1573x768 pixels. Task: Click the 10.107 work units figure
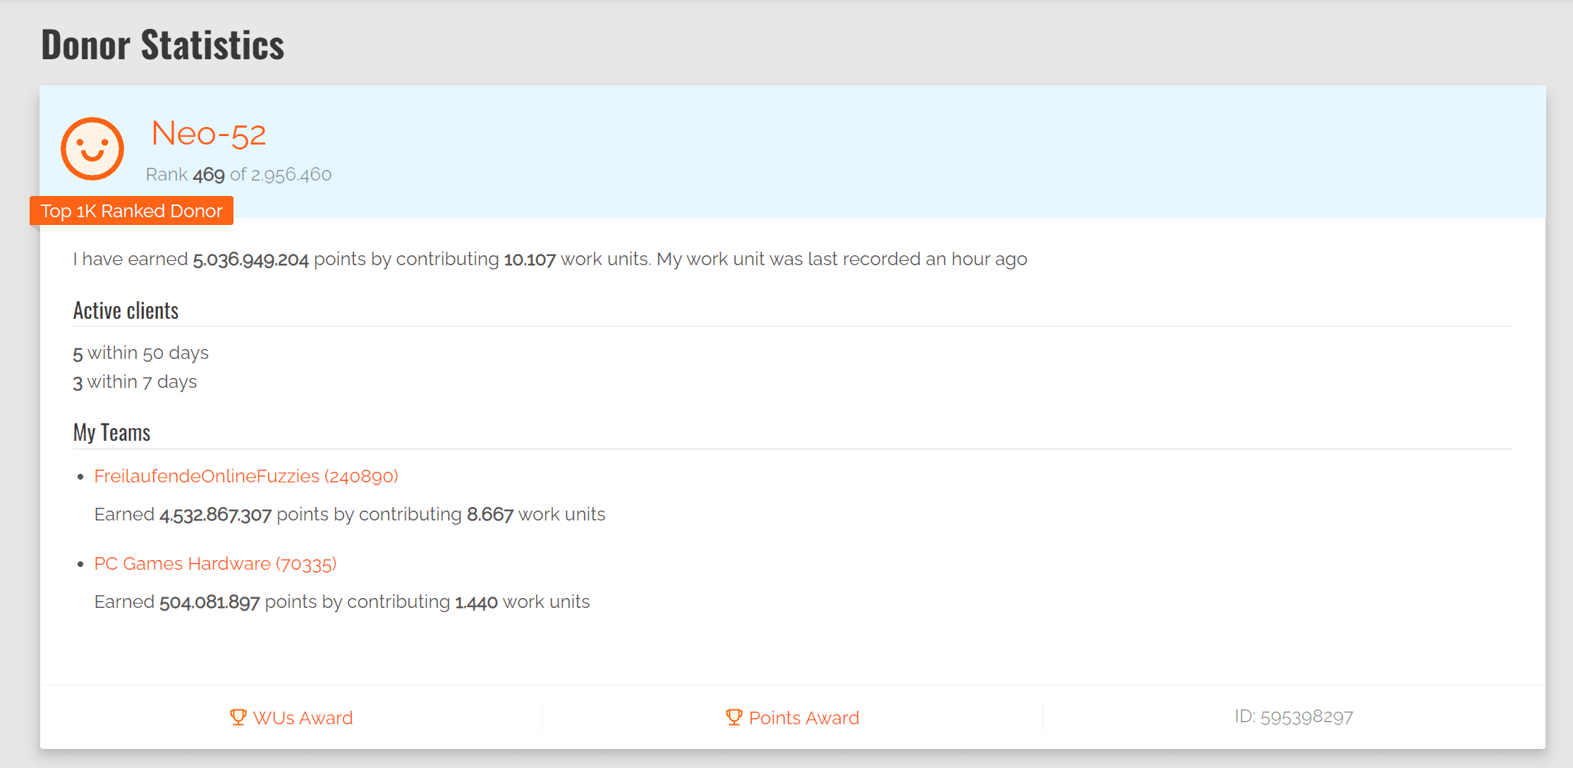click(530, 260)
